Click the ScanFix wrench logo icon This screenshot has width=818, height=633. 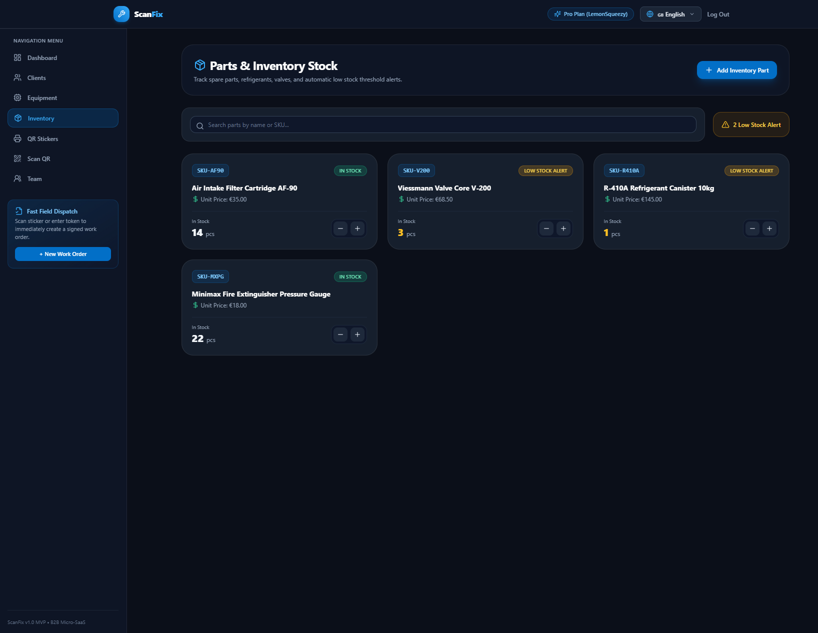(x=121, y=14)
